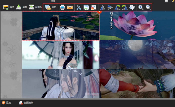Click the email envelope icon
The width and height of the screenshot is (175, 107).
coord(70,7)
